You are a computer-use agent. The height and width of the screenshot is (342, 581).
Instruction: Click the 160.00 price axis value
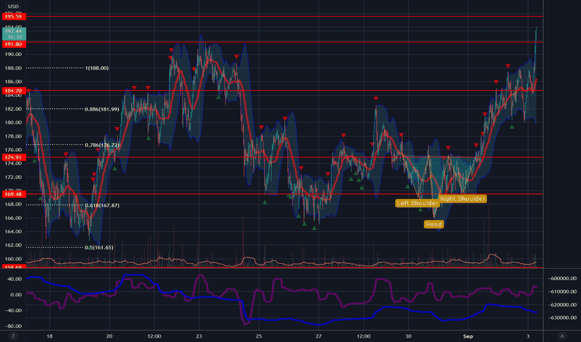[13, 259]
